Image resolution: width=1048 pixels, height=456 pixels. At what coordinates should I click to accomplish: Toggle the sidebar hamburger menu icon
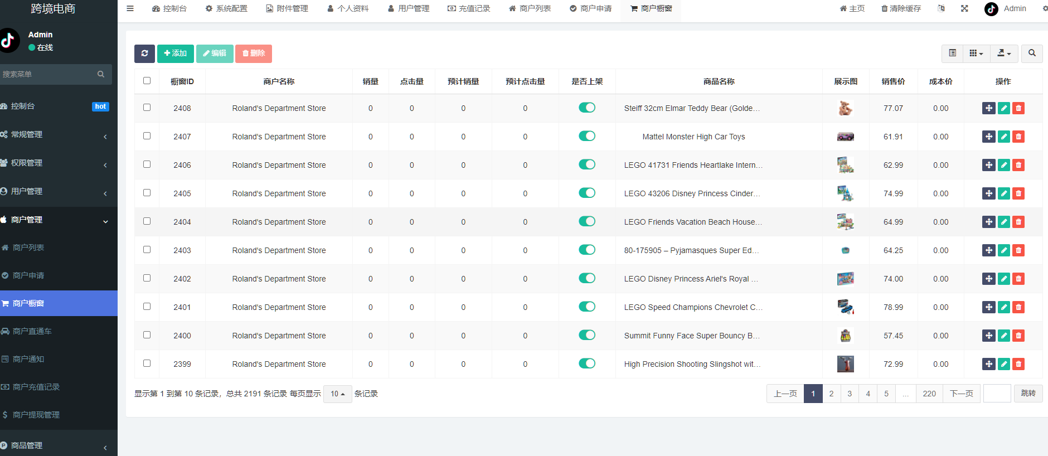click(130, 8)
